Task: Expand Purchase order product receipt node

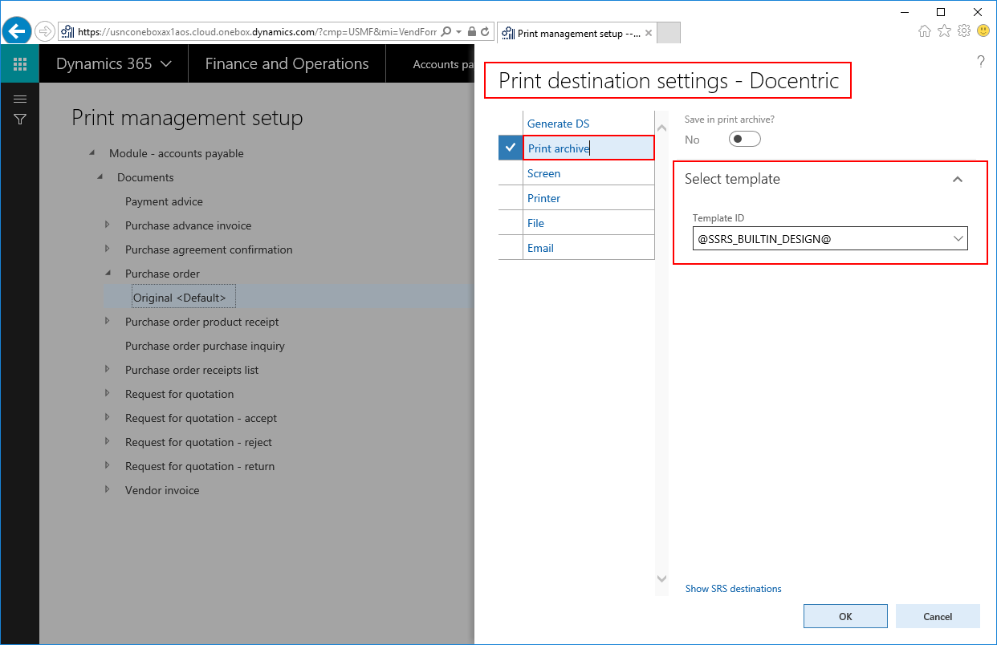Action: pyautogui.click(x=108, y=321)
